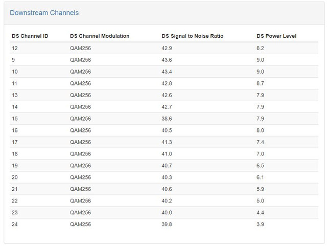This screenshot has width=327, height=248.
Task: Select SNR value 41.0
Action: pos(167,154)
